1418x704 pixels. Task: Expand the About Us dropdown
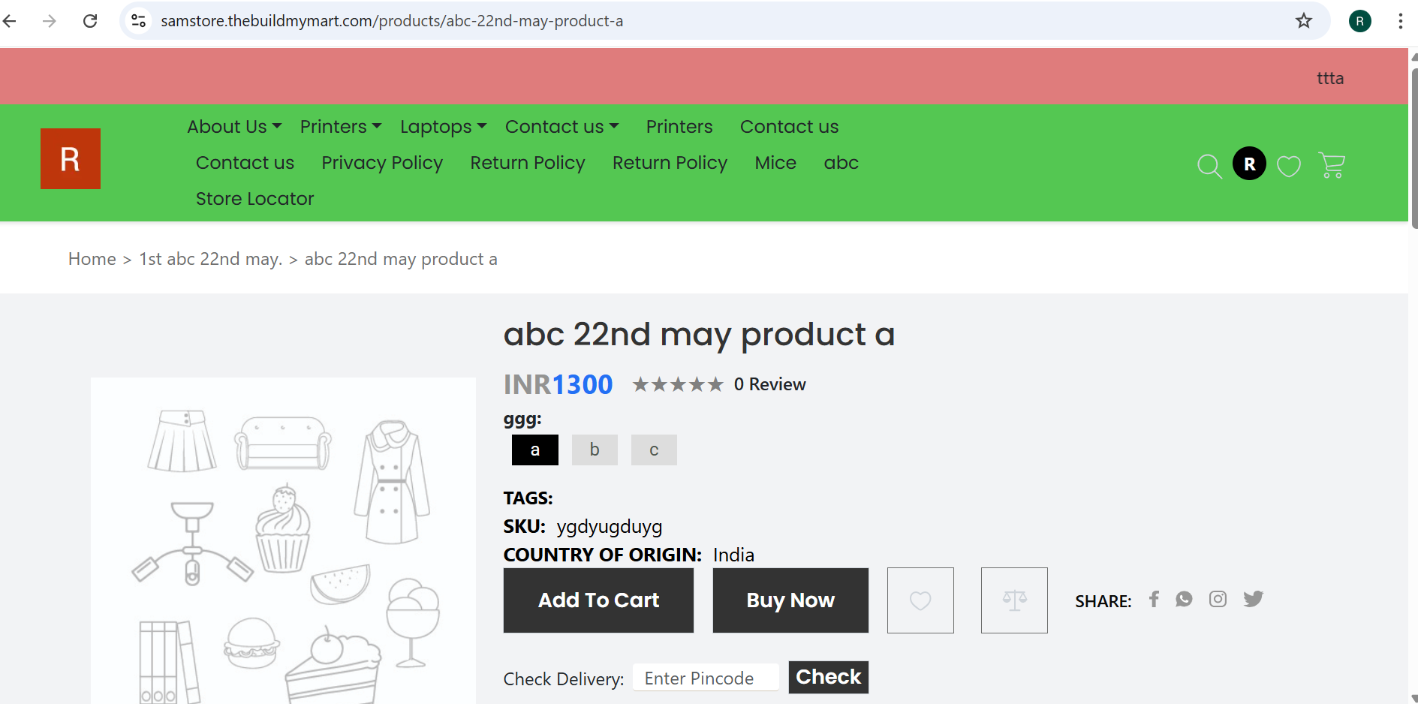[234, 127]
